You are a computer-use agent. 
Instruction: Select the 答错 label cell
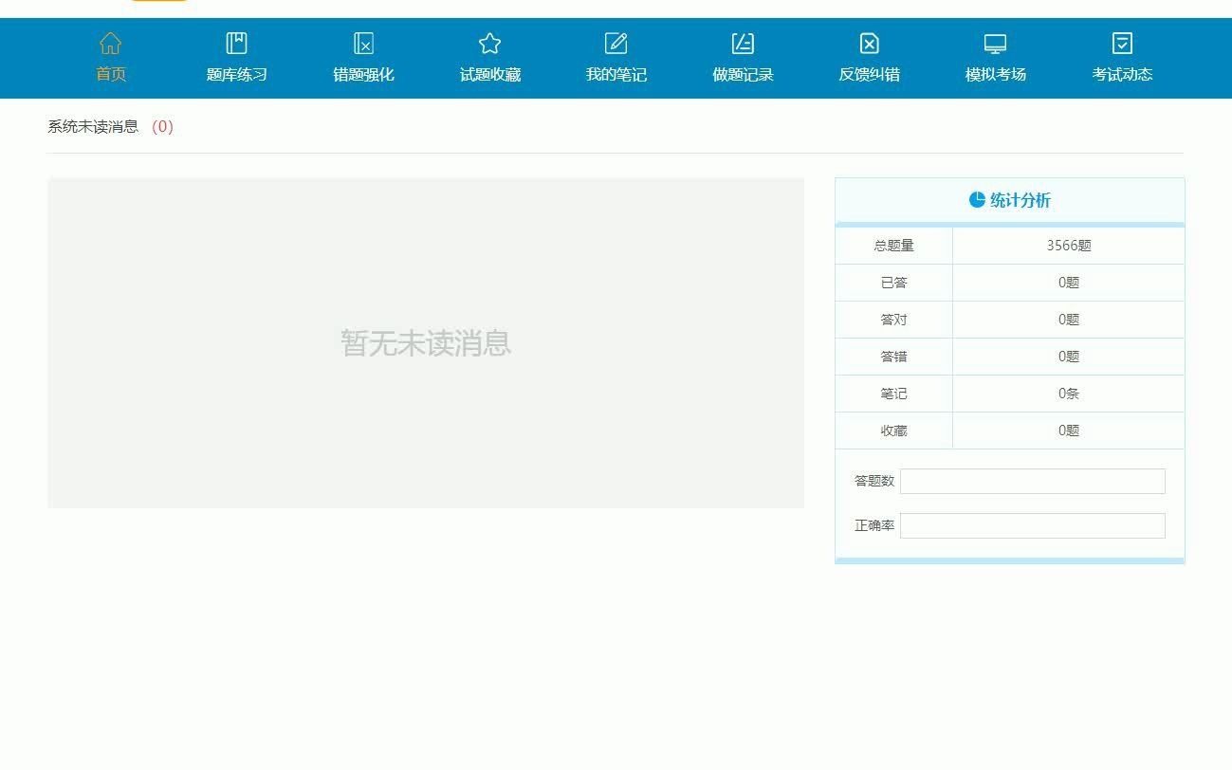(893, 357)
